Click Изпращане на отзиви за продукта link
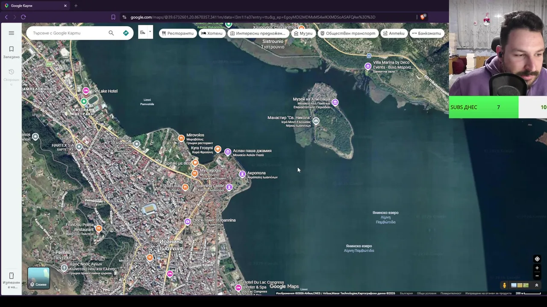Screen dimensions: 547x307 [488, 293]
